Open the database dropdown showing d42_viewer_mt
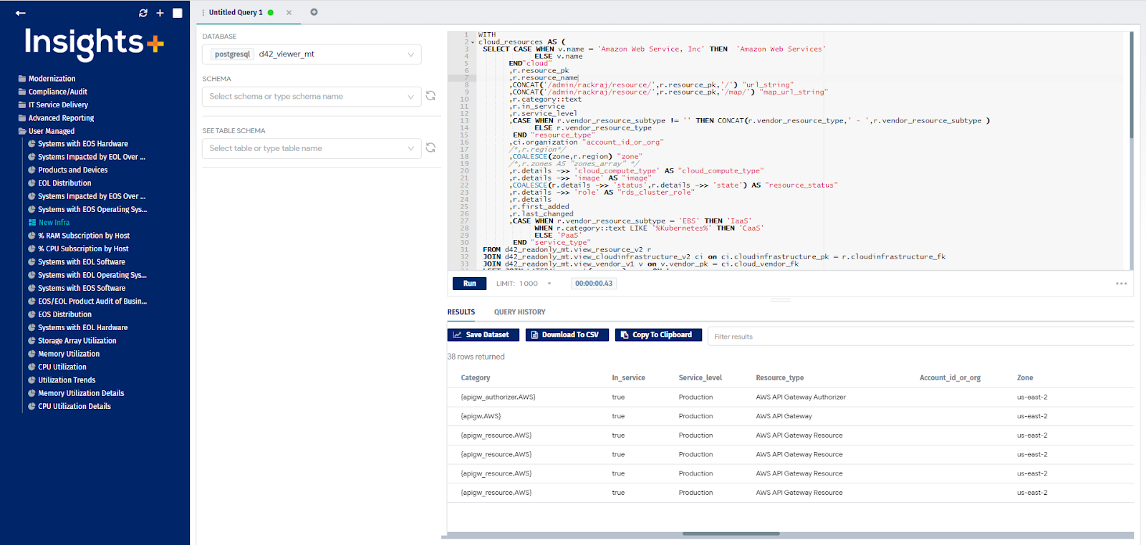1146x545 pixels. 312,54
